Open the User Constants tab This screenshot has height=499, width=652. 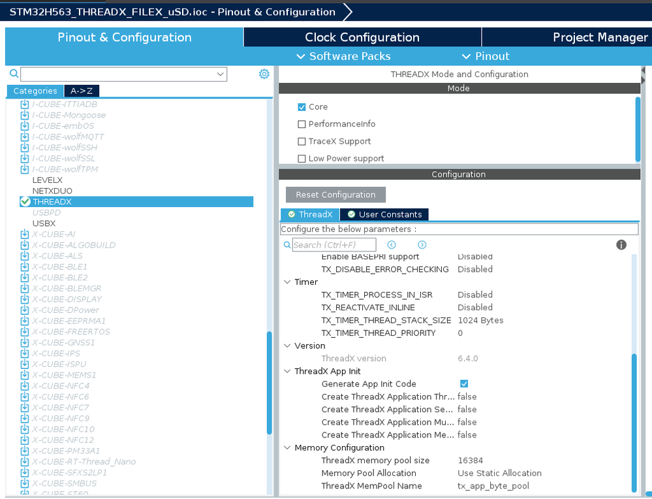click(384, 214)
